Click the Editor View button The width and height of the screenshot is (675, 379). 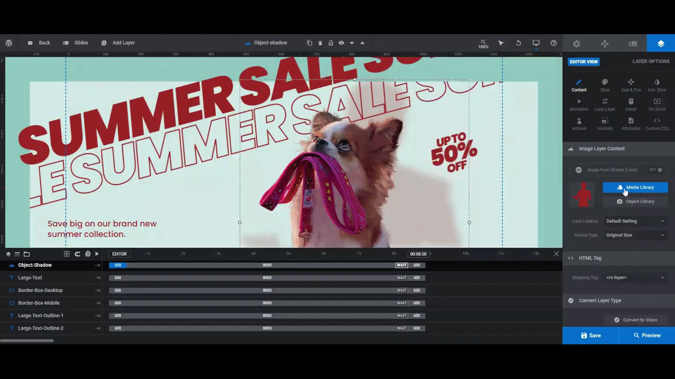pyautogui.click(x=584, y=62)
